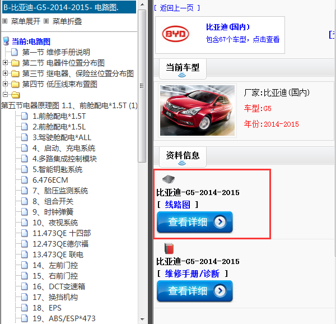Click 年份:2014-2015 red text

tap(271, 124)
